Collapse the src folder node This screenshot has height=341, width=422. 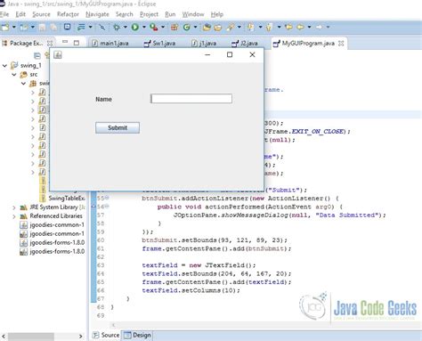14,75
